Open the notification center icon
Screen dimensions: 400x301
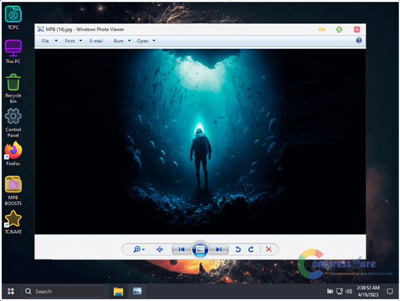tap(390, 291)
